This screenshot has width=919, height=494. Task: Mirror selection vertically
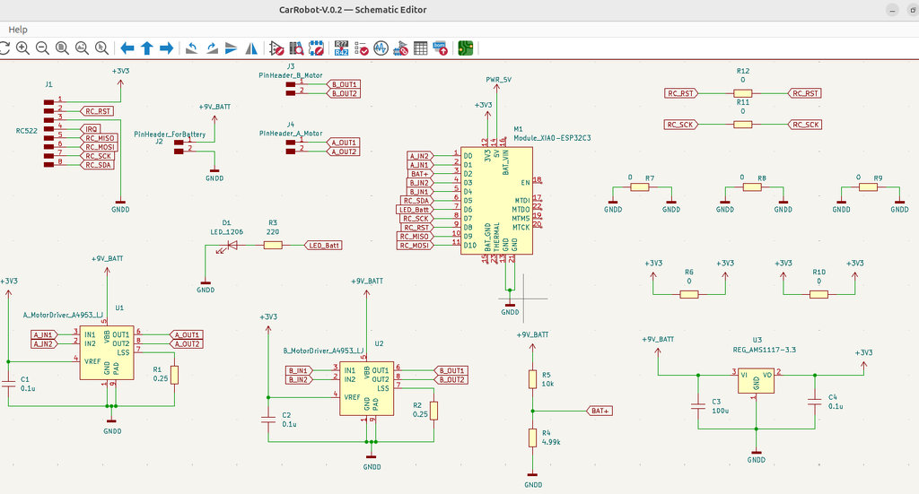pos(232,48)
